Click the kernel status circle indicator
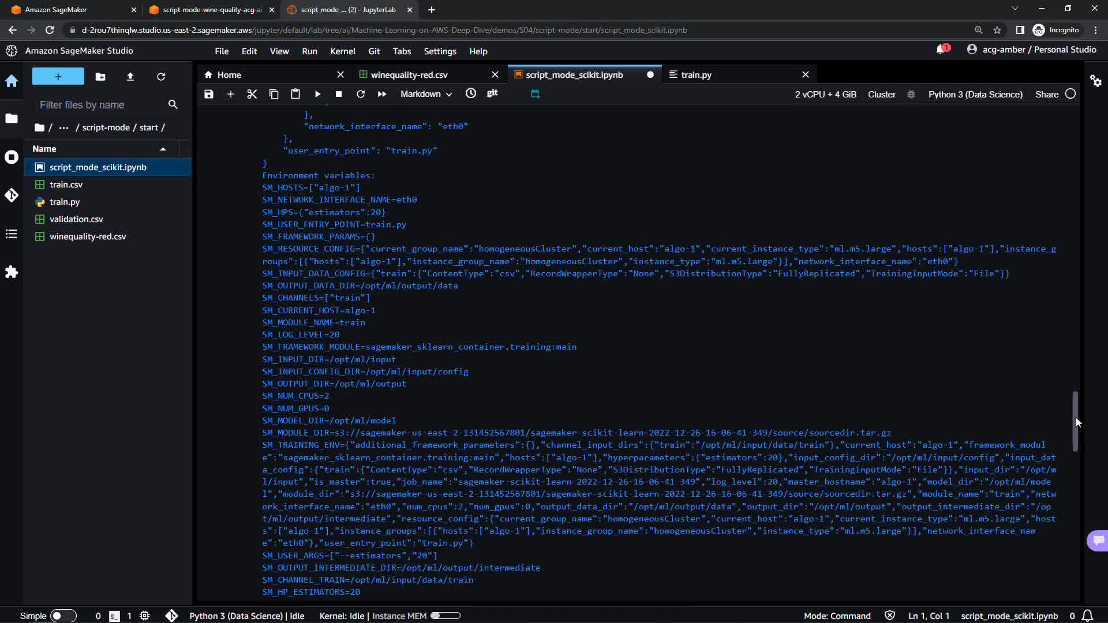Screen dimensions: 1108x623 click(1070, 94)
